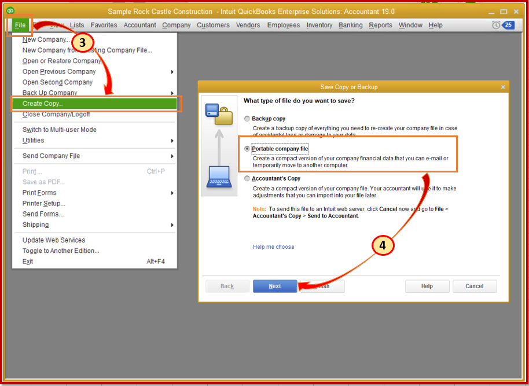Expand the Utilities submenu

pos(172,141)
